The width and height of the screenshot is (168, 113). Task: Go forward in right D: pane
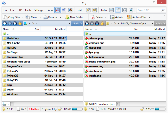tap(92, 24)
